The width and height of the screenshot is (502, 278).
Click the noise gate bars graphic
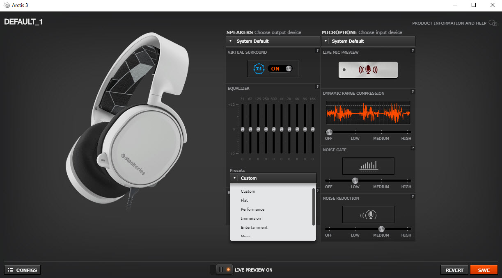(x=369, y=166)
